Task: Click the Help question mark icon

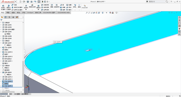Action: click(x=171, y=2)
